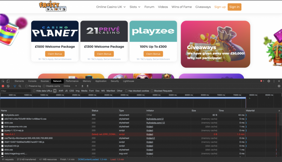Toggle Preserve log checkbox

27,86
